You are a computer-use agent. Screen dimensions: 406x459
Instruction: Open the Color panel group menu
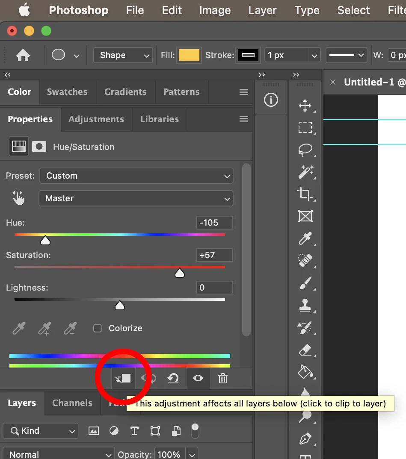click(x=244, y=92)
